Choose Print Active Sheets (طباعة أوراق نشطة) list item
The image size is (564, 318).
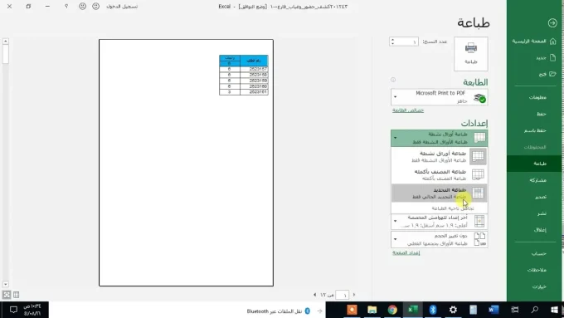tap(440, 157)
